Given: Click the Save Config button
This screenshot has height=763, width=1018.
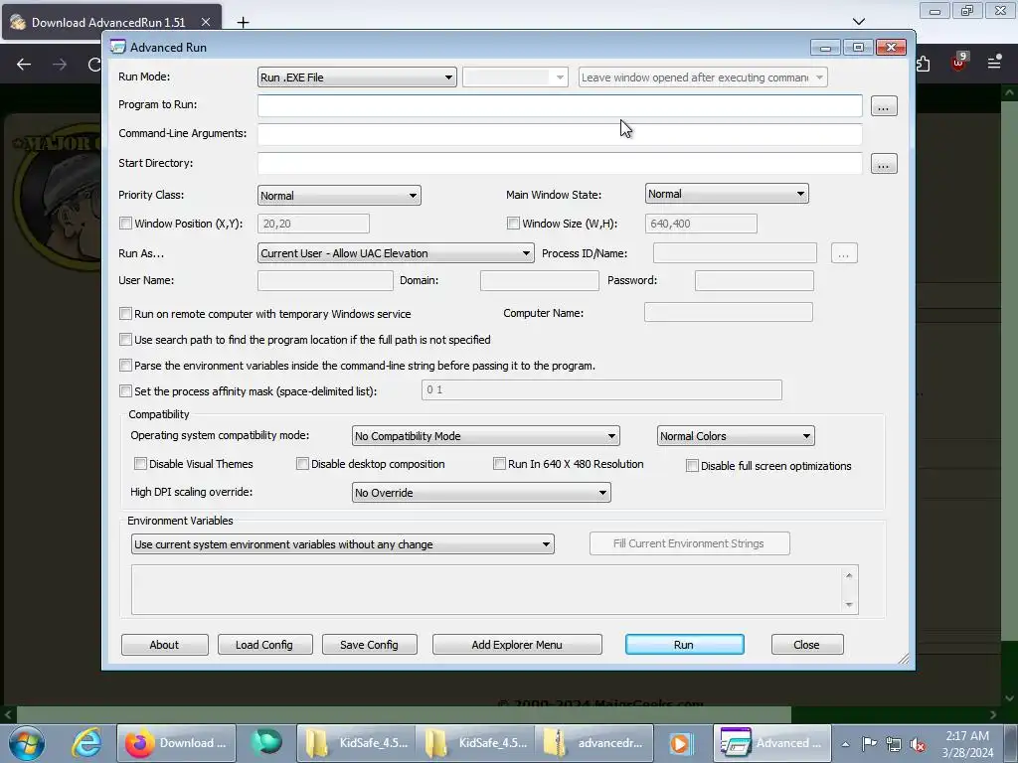Looking at the screenshot, I should tap(370, 644).
